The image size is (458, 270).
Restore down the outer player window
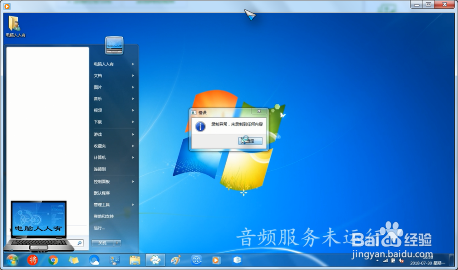coord(429,5)
